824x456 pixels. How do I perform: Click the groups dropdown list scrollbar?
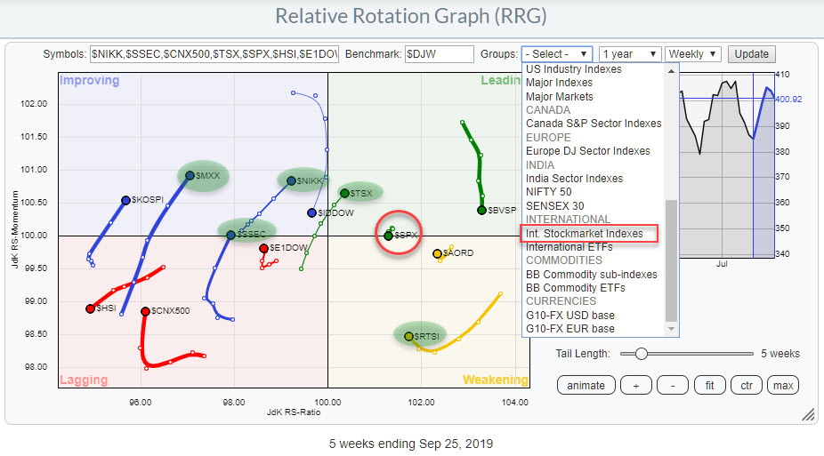674,258
